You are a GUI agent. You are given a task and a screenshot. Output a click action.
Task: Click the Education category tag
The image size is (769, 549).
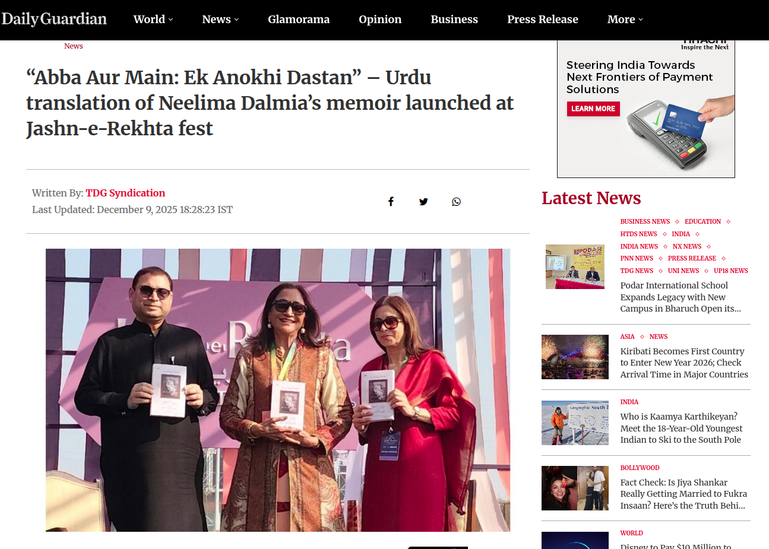click(702, 221)
